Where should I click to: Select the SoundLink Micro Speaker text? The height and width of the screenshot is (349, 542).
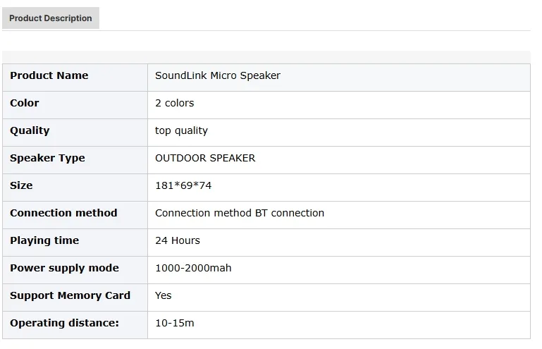pos(218,75)
